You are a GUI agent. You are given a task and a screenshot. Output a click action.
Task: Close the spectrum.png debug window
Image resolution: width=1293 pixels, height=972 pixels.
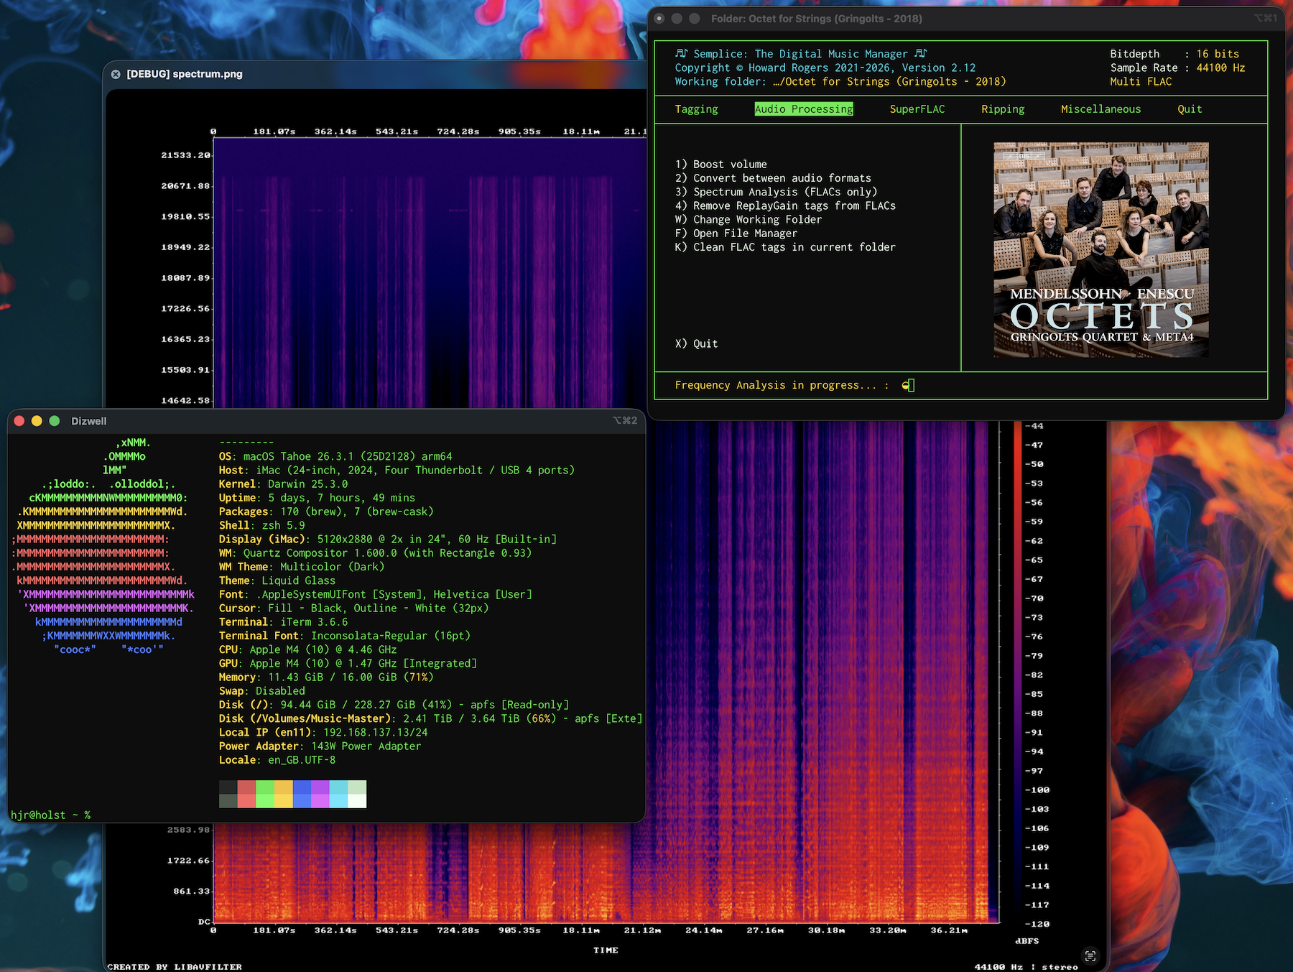[x=116, y=74]
